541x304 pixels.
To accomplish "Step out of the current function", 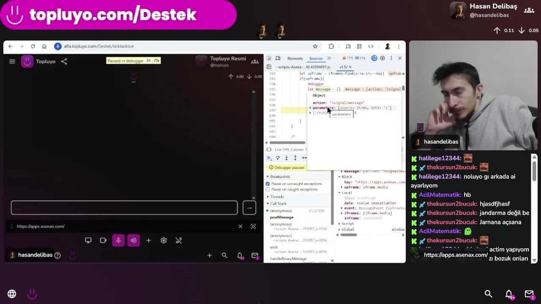I will (295, 158).
